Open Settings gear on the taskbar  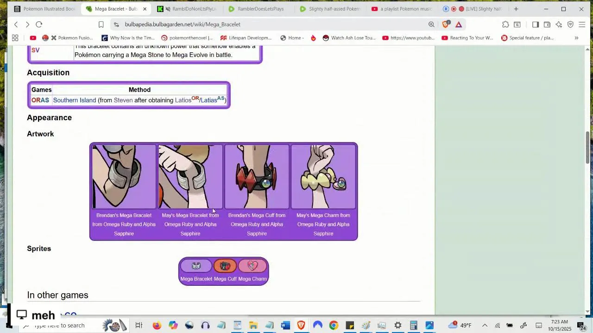[397, 326]
